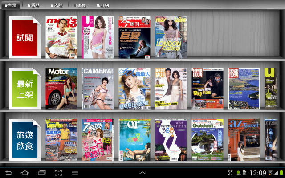285x178 pixels.
Task: Tap the fullscreen arrows status icon
Action: (230, 173)
